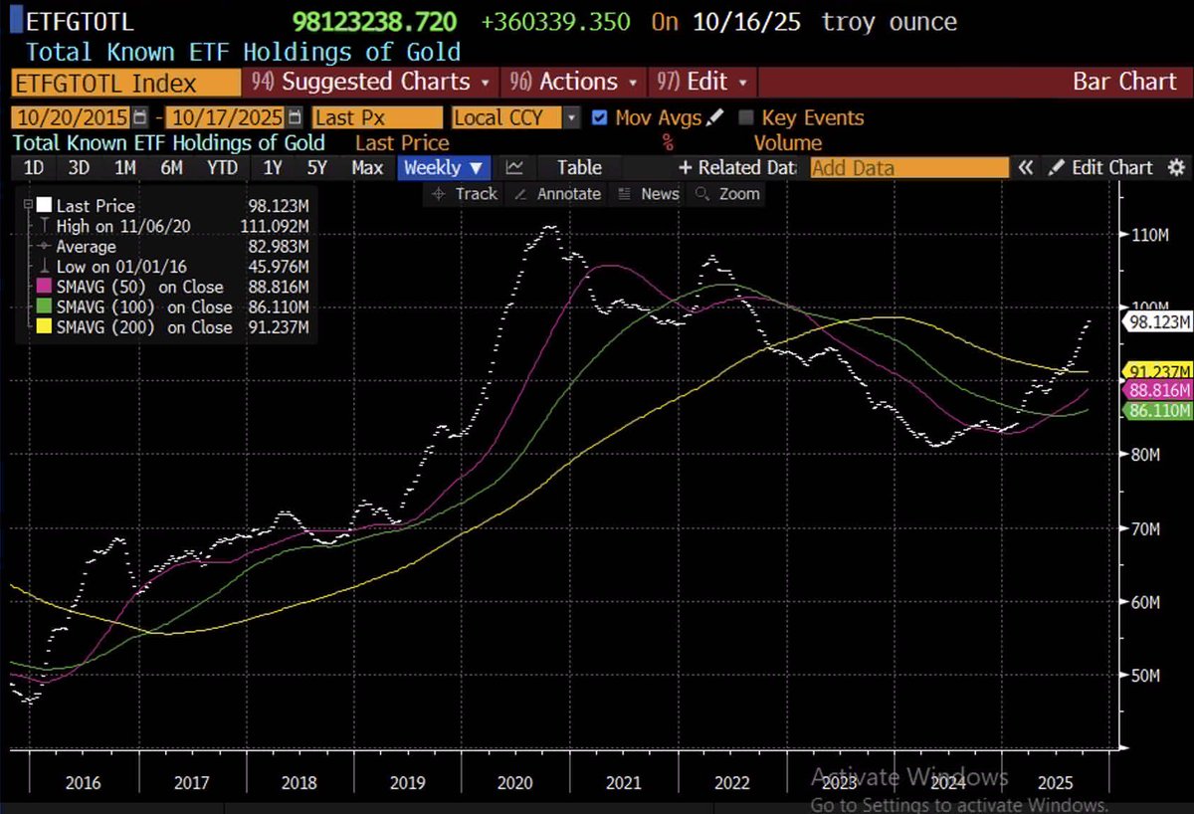1194x814 pixels.
Task: Click the Volume column label
Action: coord(787,143)
